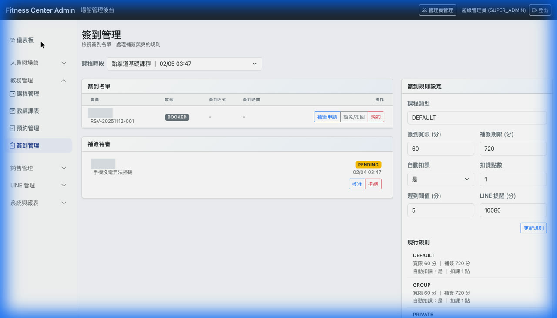Open the 課程時段 session dropdown

(185, 64)
